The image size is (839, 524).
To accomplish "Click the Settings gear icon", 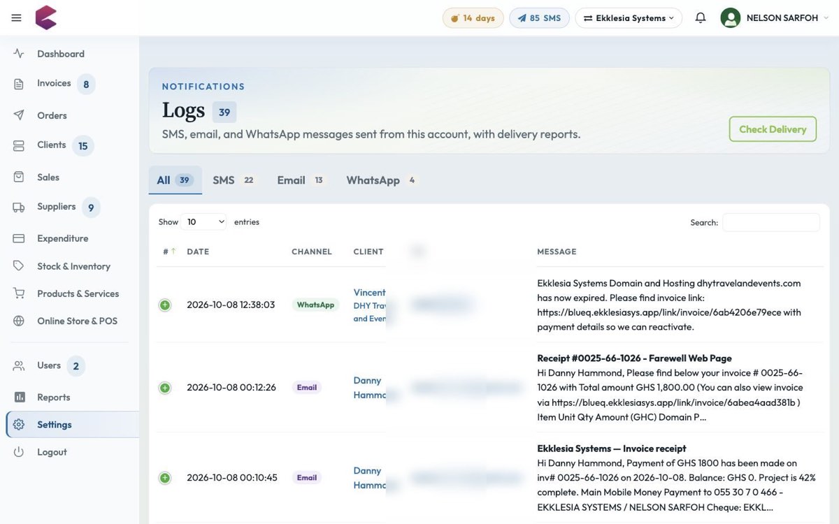I will click(19, 425).
